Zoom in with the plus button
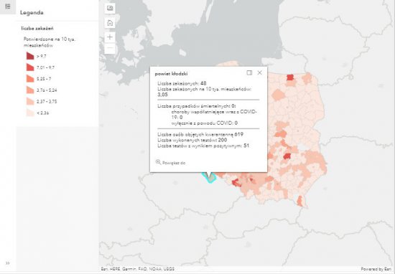Screen dimensions: 395x274 coord(110,37)
